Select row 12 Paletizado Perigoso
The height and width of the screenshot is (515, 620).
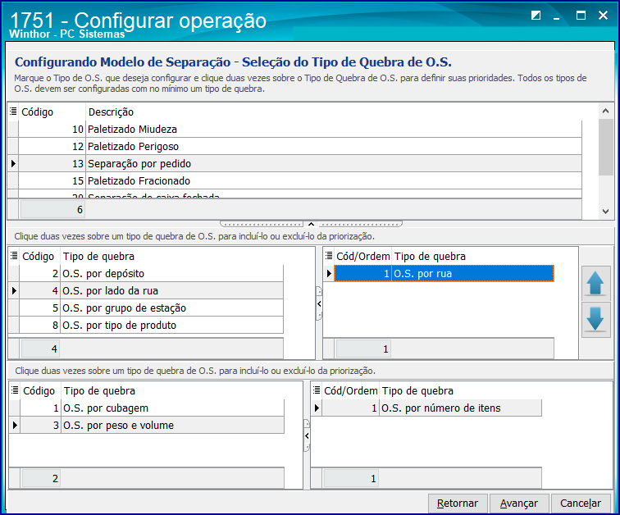(x=300, y=147)
